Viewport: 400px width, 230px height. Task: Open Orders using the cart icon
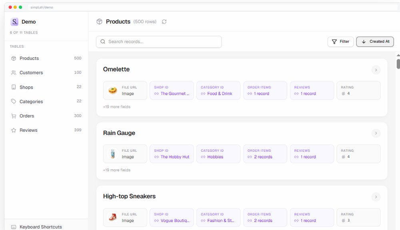[x=13, y=116]
